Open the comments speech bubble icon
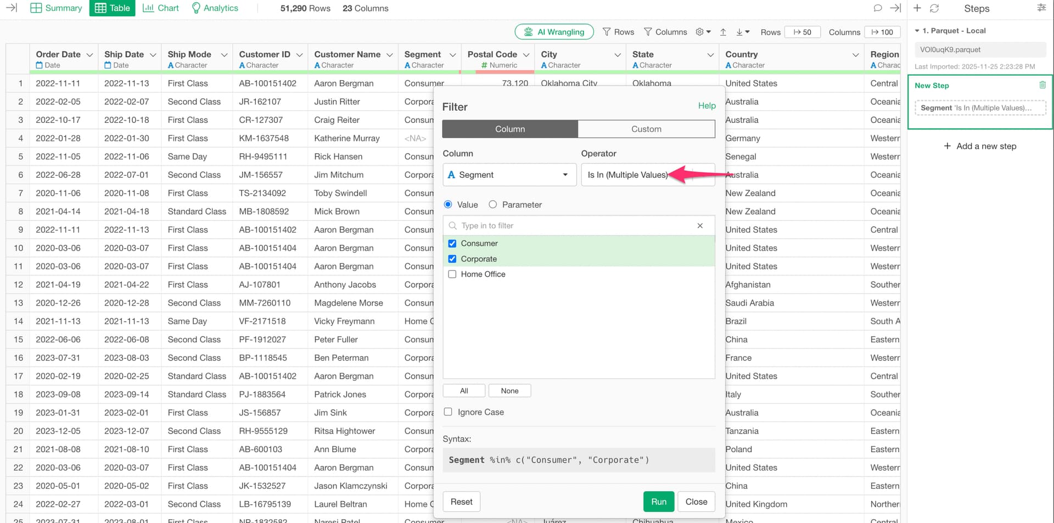 point(878,8)
